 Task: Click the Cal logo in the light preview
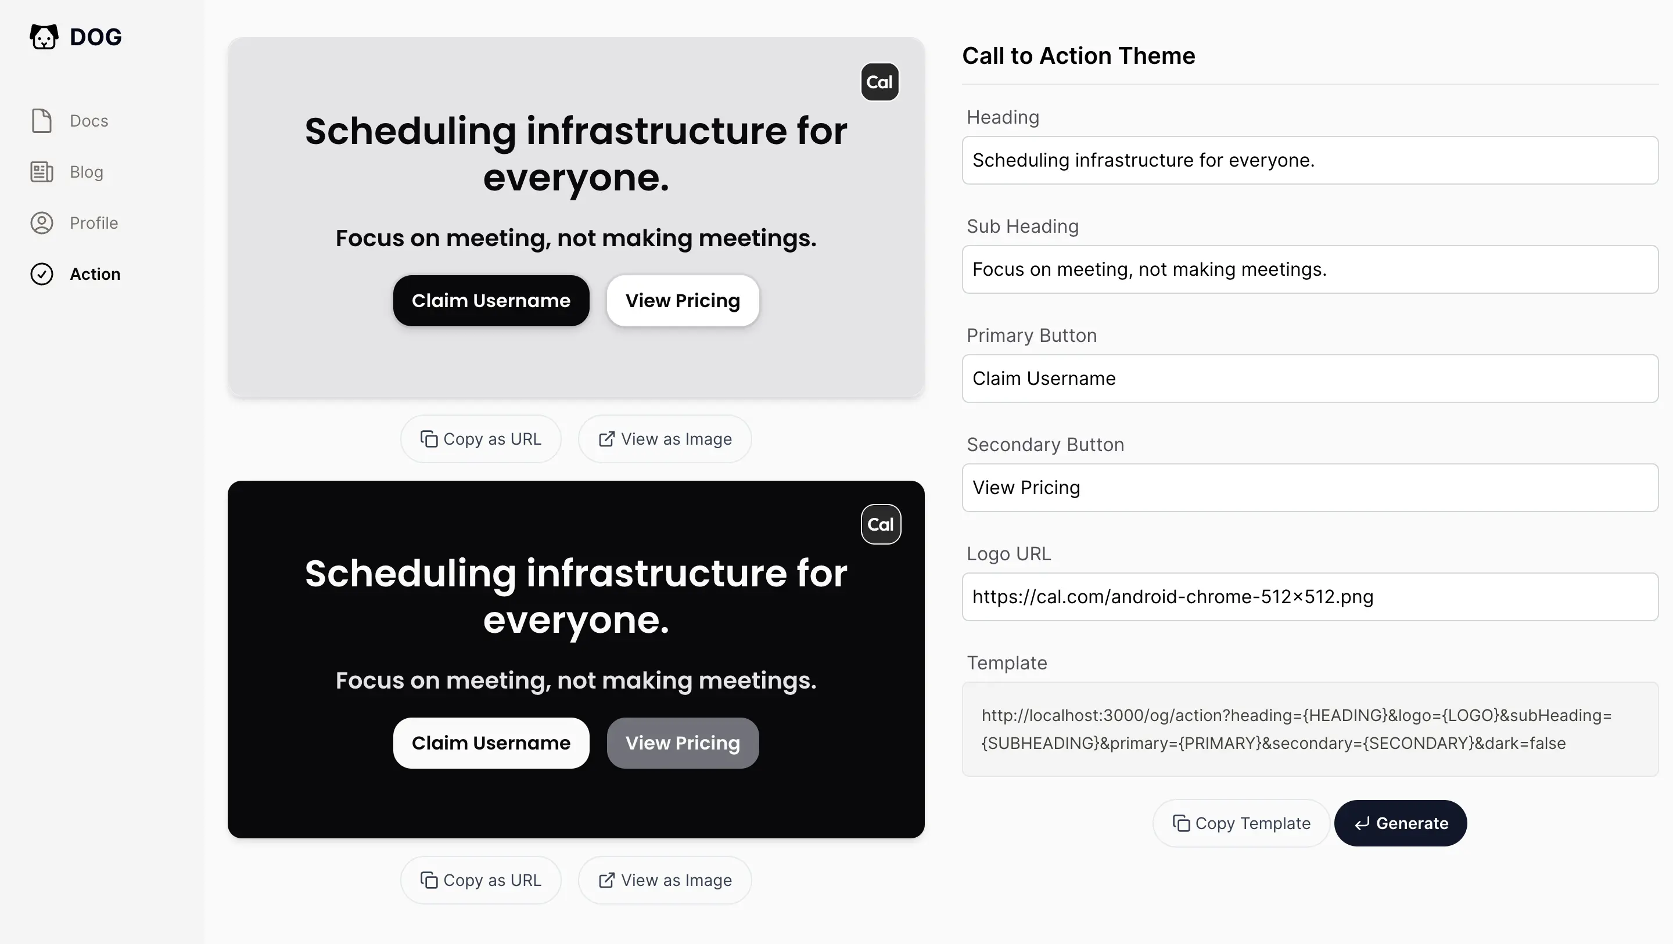[x=879, y=82]
